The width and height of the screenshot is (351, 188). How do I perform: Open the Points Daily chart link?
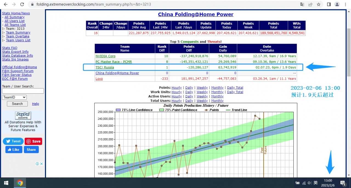pos(189,88)
